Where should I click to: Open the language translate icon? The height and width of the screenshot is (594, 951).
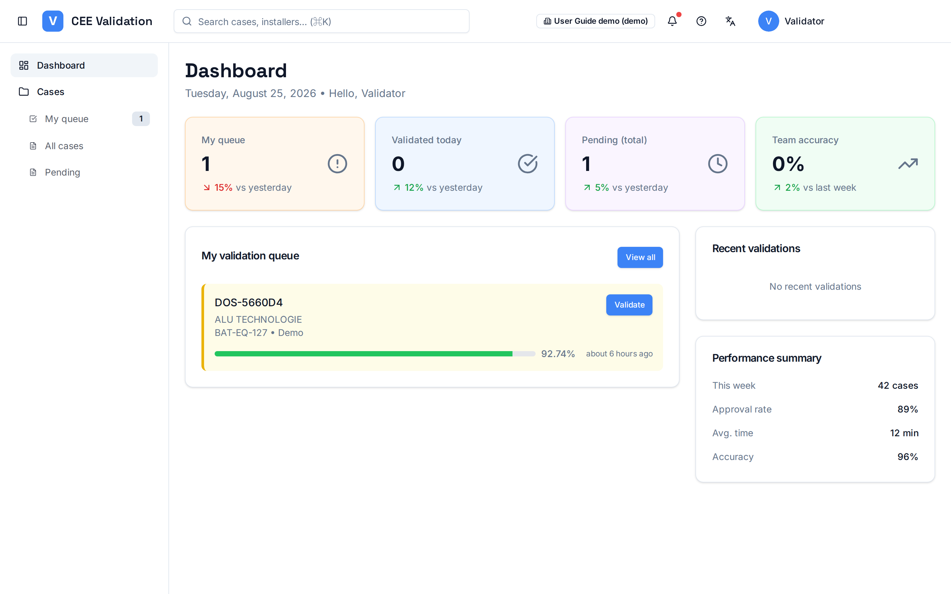tap(730, 21)
